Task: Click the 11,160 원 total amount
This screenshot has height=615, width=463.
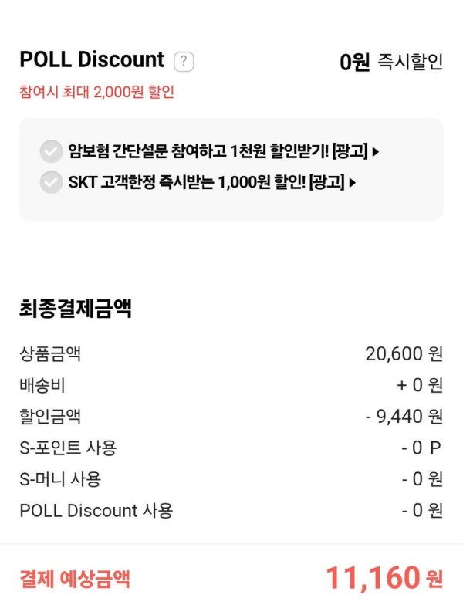Action: 384,577
